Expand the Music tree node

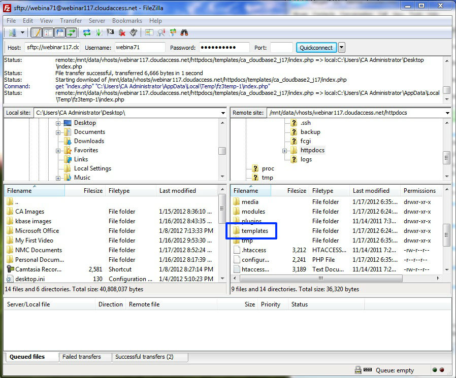coord(58,179)
